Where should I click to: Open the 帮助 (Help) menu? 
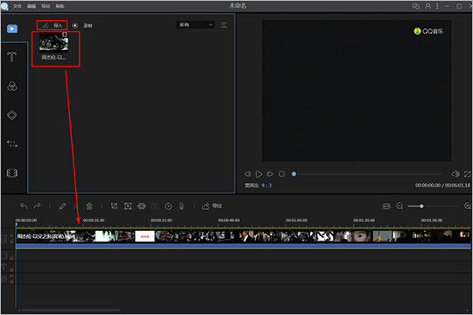60,6
